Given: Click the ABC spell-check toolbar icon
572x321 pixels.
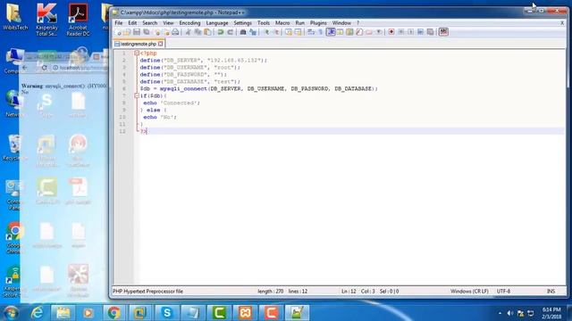Looking at the screenshot, I should (443, 32).
